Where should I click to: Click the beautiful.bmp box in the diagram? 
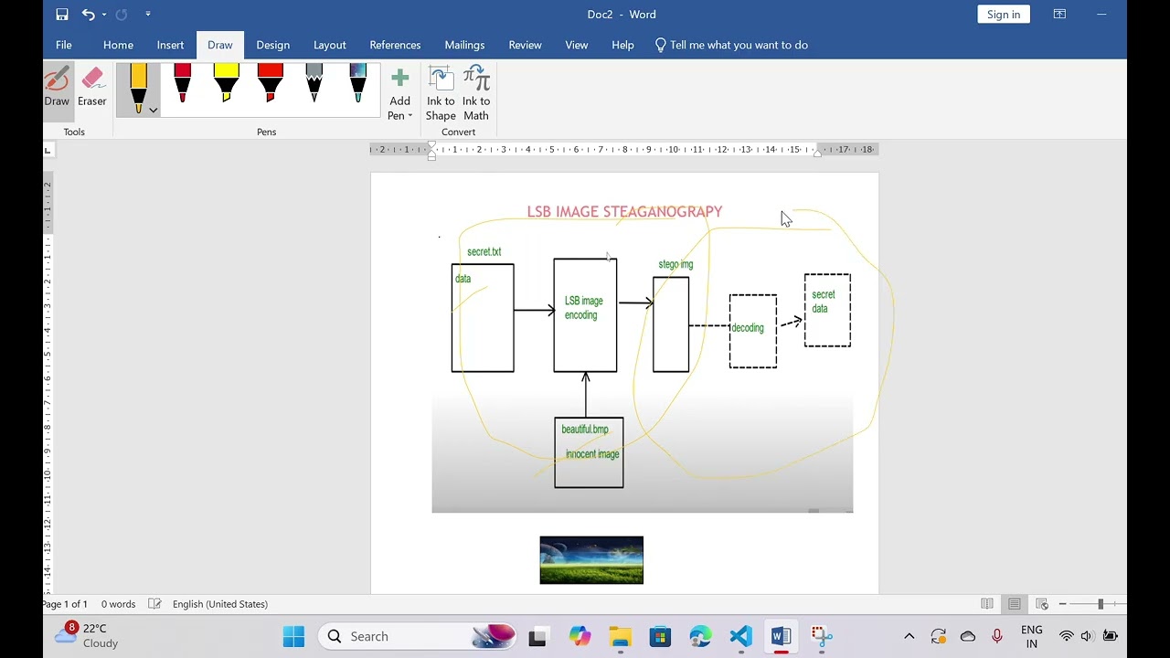[589, 452]
